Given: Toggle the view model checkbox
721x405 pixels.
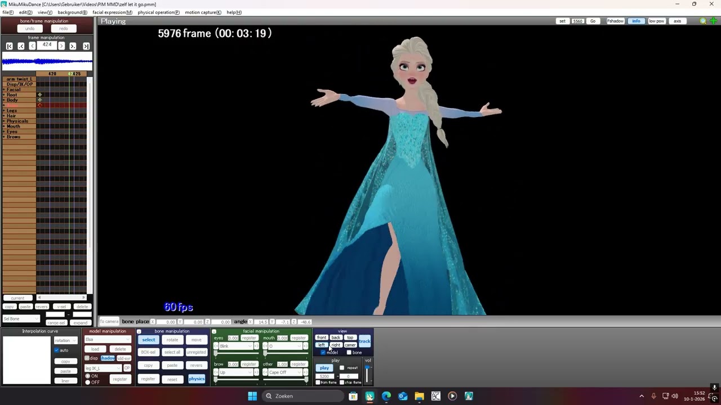Looking at the screenshot, I should click(x=323, y=353).
